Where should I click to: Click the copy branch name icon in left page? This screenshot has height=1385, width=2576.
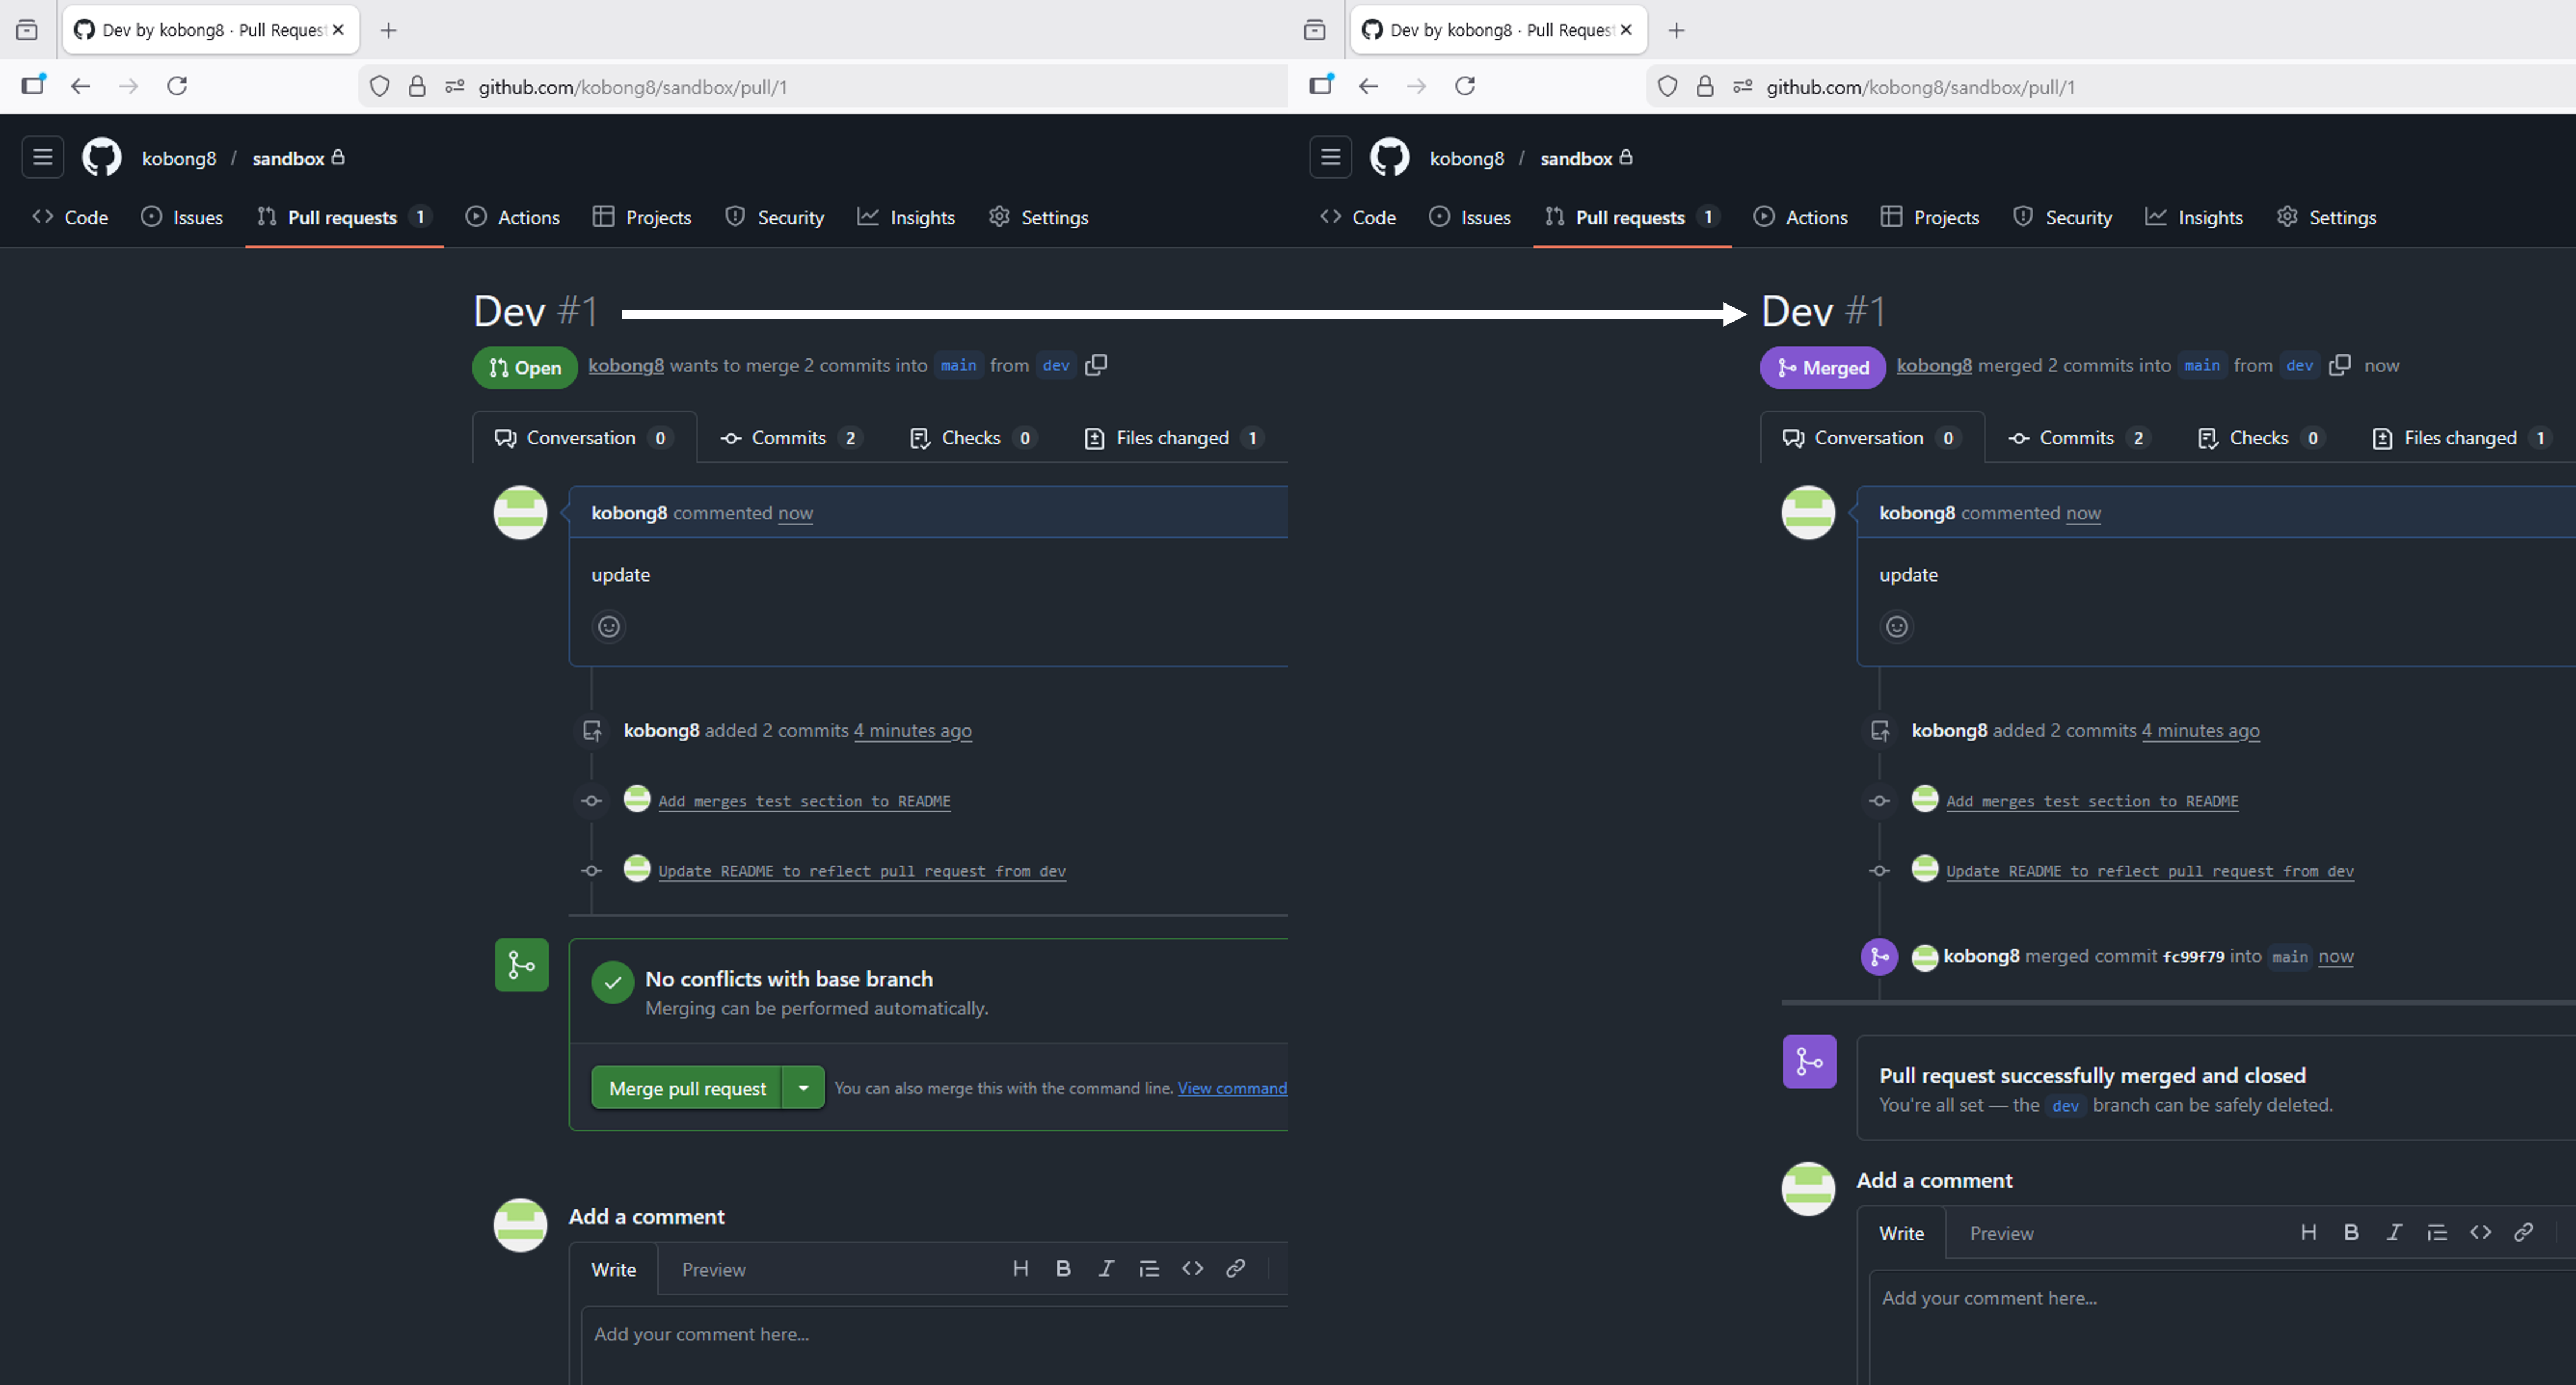(1096, 365)
